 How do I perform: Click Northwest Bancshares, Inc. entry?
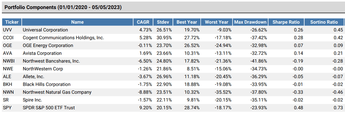coord(51,61)
